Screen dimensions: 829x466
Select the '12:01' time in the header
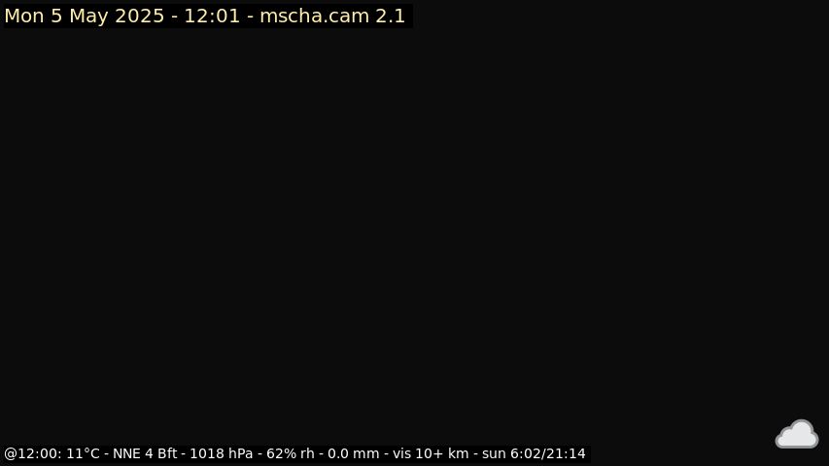212,16
